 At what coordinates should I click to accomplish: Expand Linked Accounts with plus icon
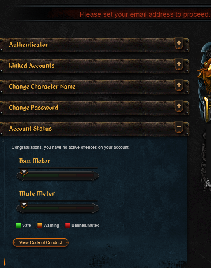tap(179, 64)
